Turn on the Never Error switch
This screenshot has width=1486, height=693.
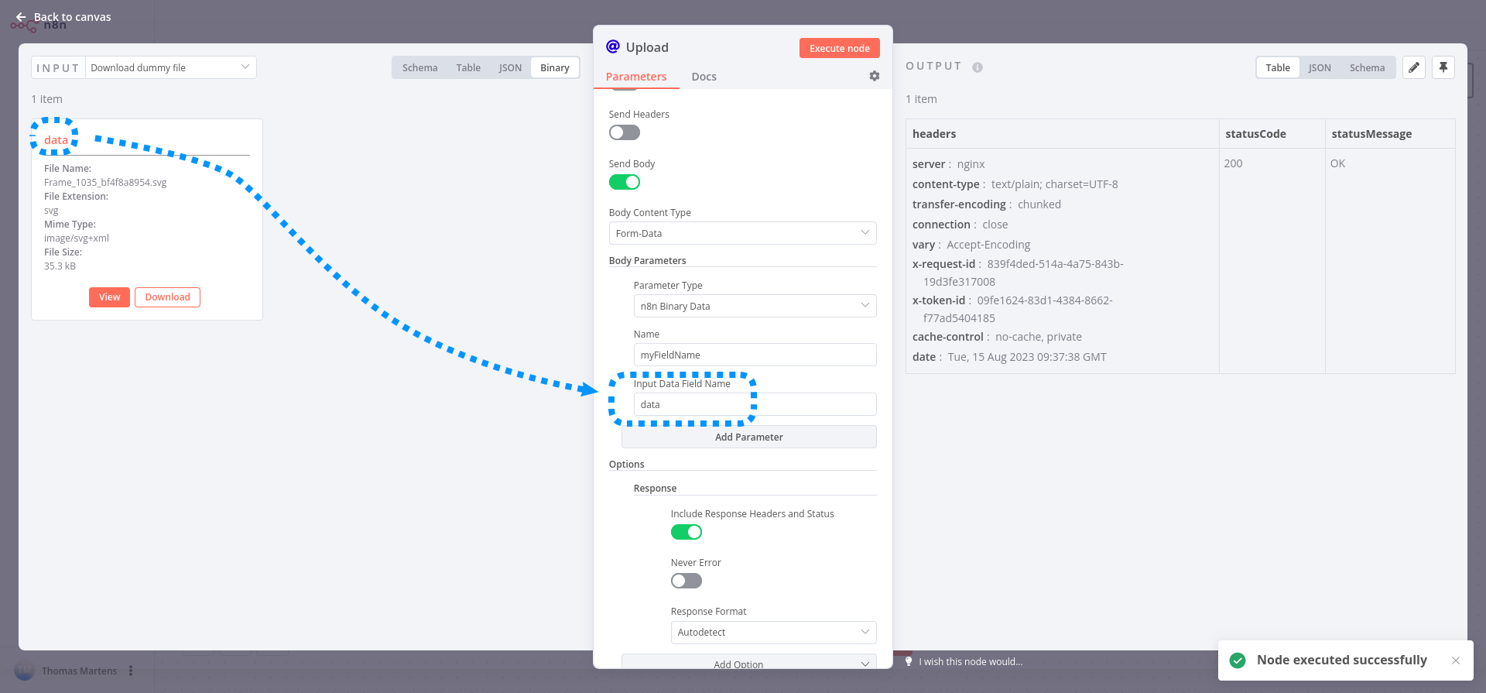(686, 581)
